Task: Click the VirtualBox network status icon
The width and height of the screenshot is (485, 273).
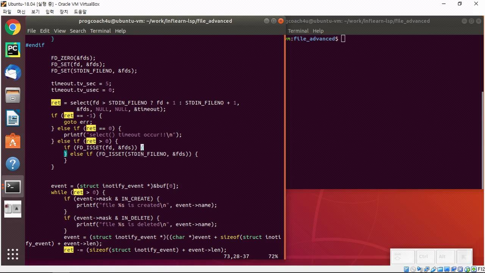Action: click(427, 270)
